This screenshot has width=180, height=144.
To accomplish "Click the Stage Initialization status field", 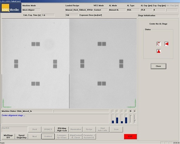I will pyautogui.click(x=158, y=15).
